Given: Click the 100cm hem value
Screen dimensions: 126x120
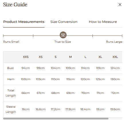Looking at the screenshot, I should point(26,79).
